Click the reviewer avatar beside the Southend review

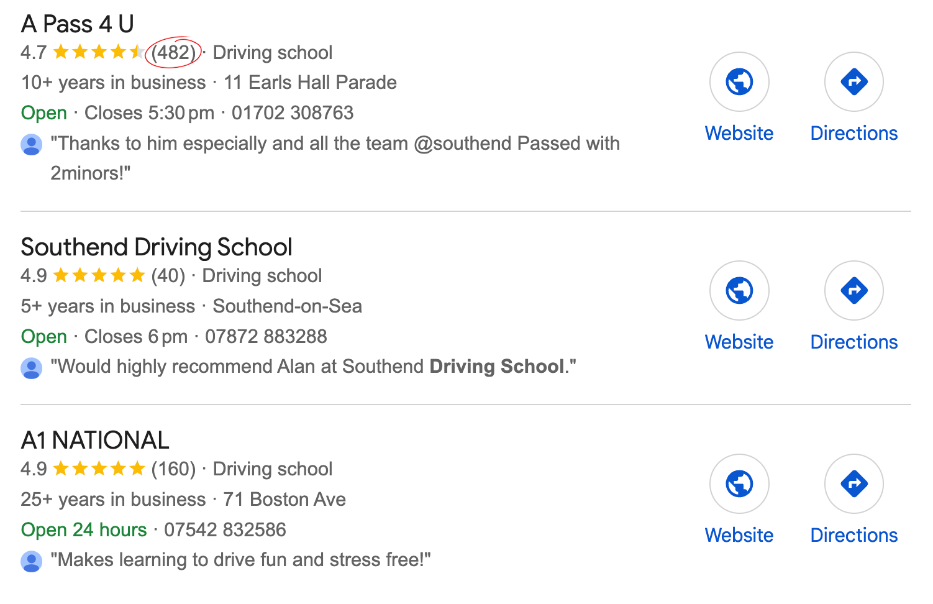point(31,367)
